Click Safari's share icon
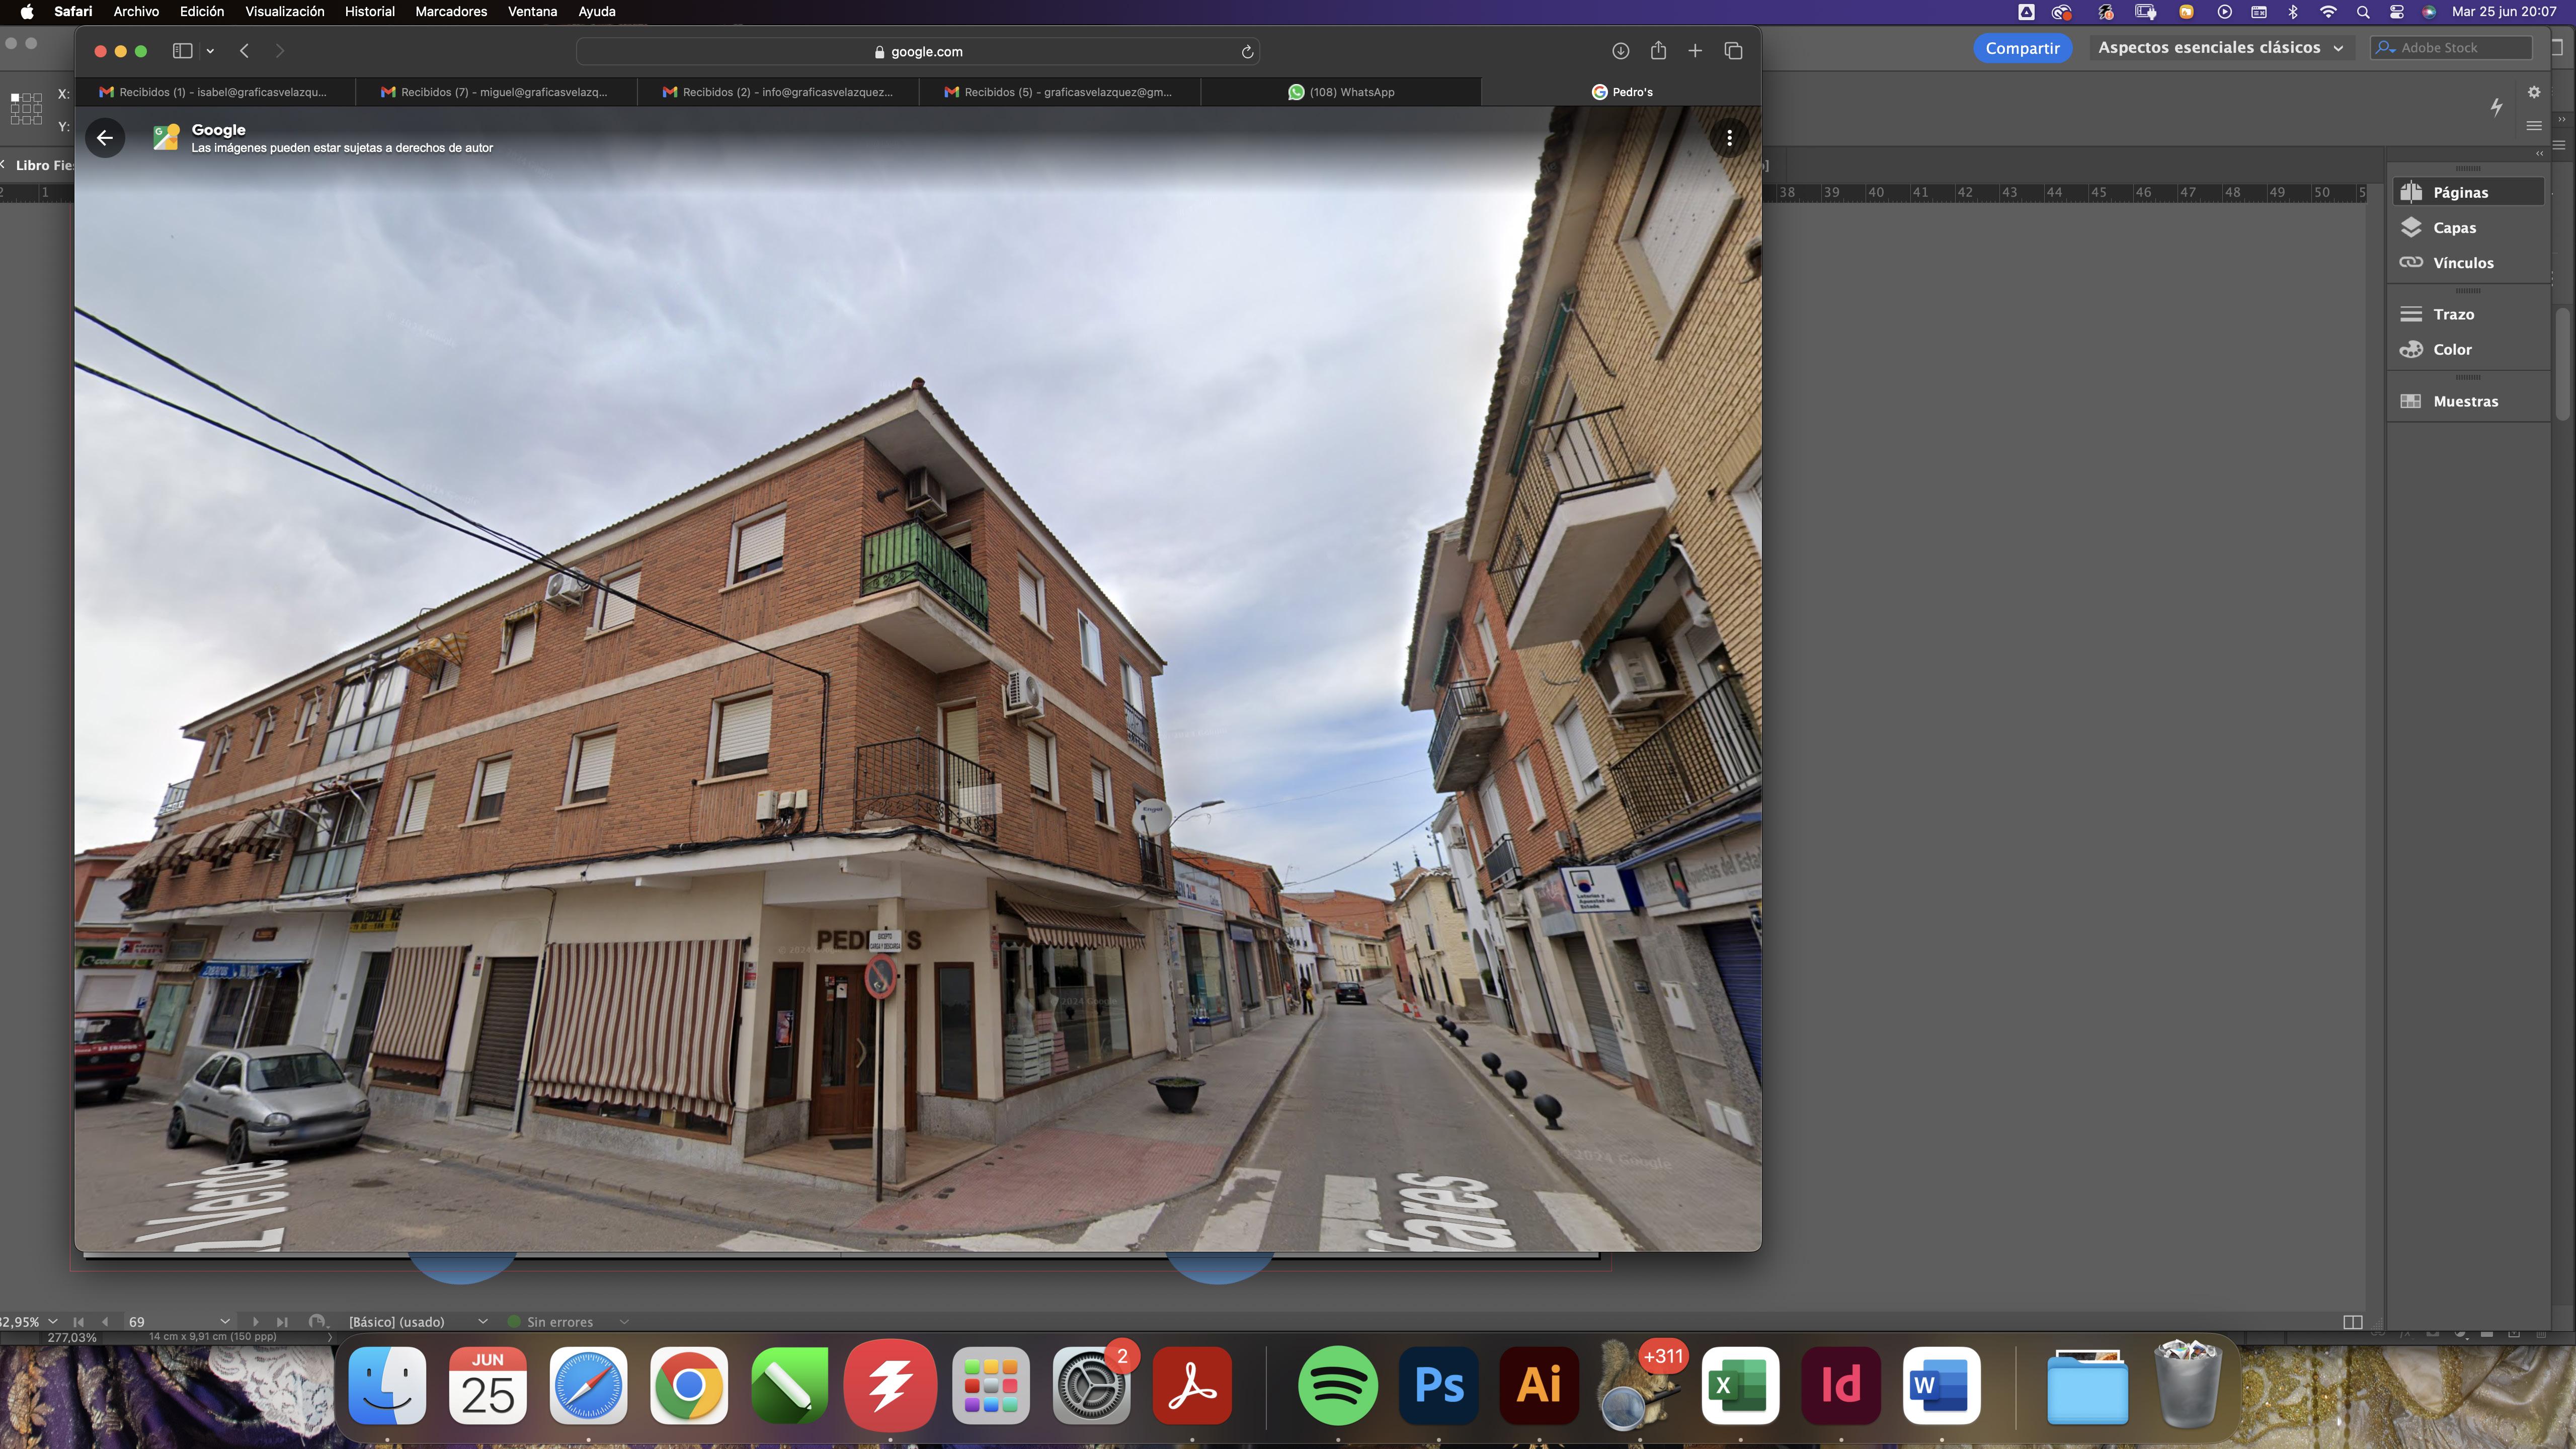The height and width of the screenshot is (1449, 2576). tap(1658, 51)
